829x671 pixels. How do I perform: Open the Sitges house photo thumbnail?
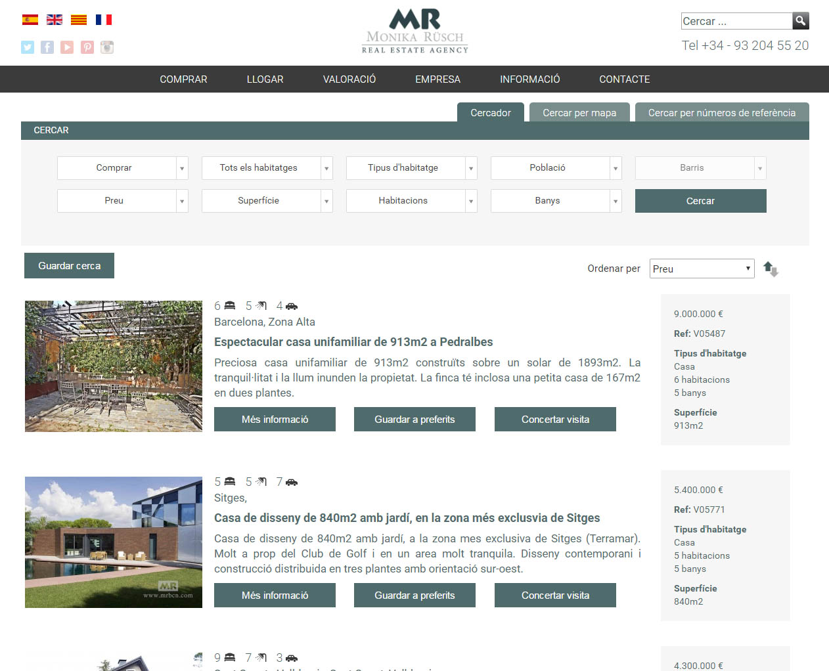pos(114,542)
